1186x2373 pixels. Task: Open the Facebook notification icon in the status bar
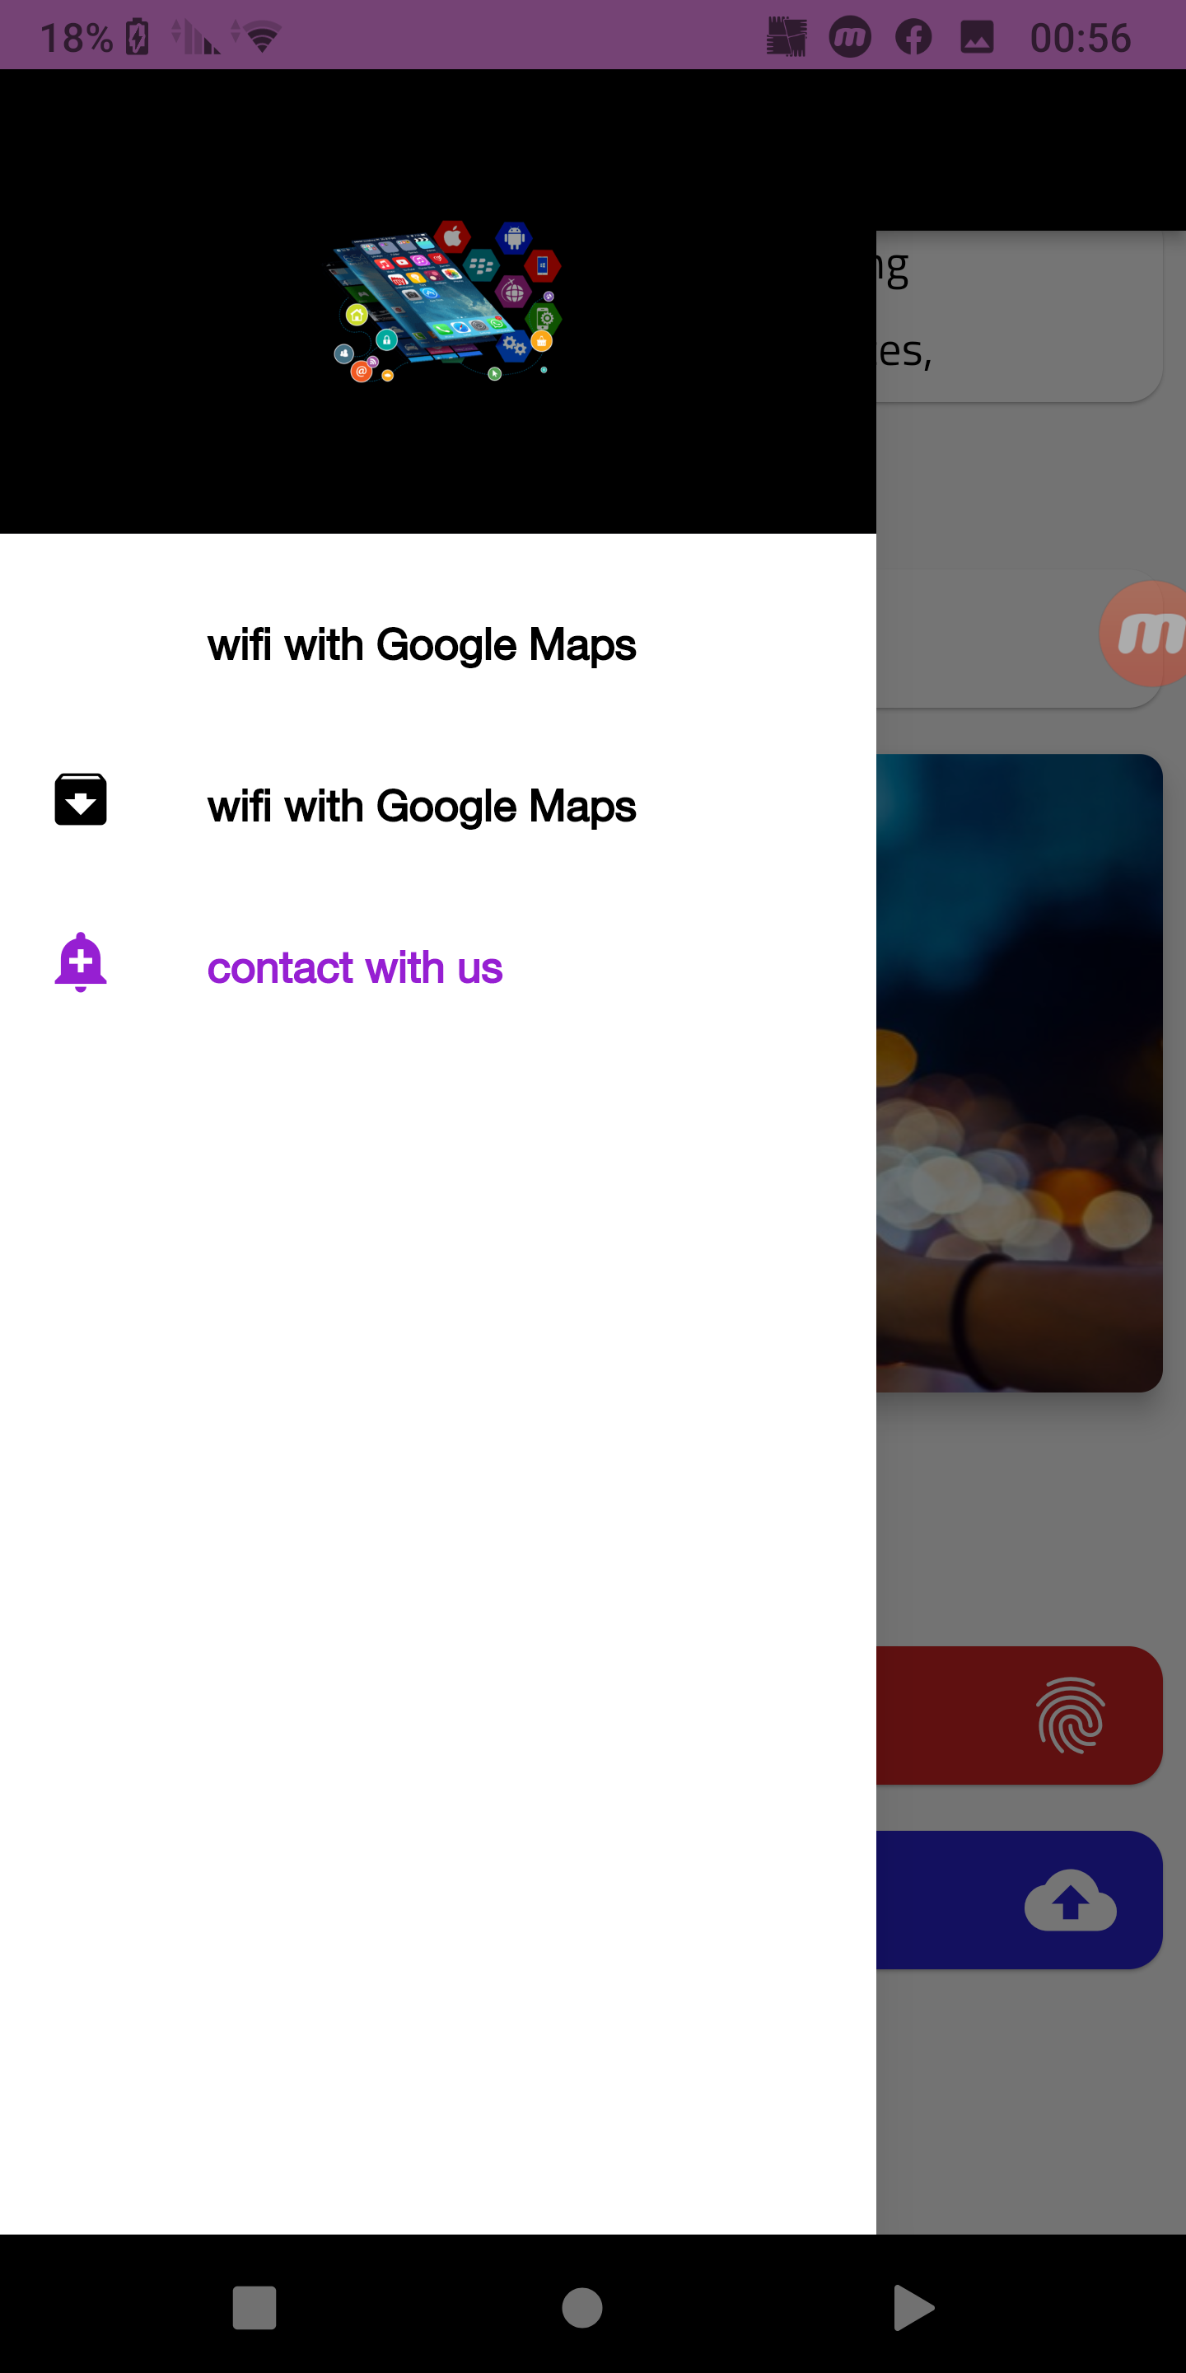click(x=913, y=37)
